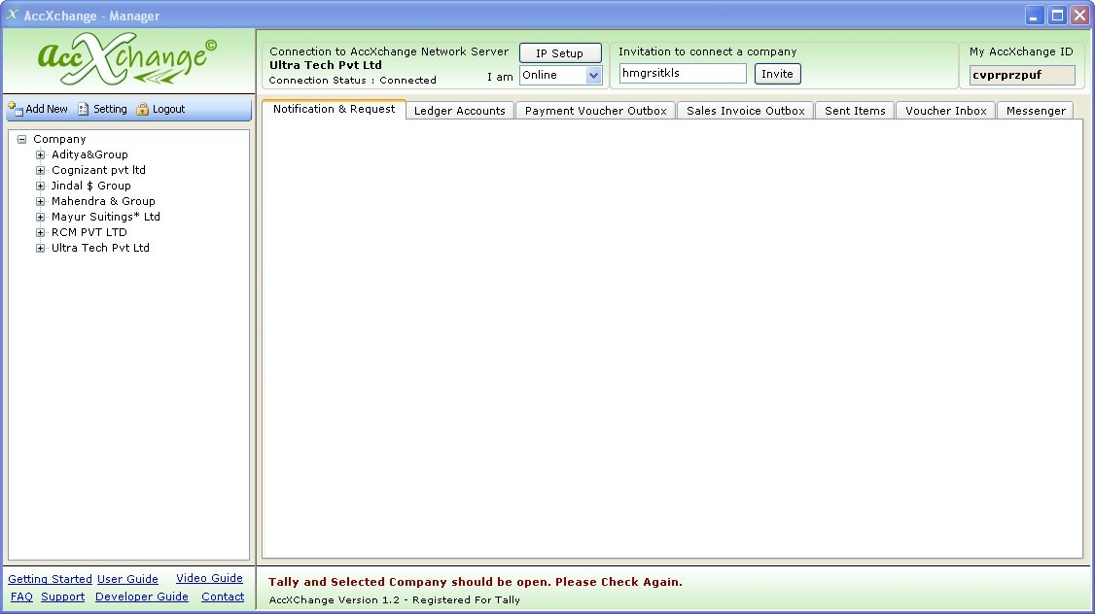
Task: Select Ultra Tech Pvt Ltd in tree
Action: click(x=100, y=248)
